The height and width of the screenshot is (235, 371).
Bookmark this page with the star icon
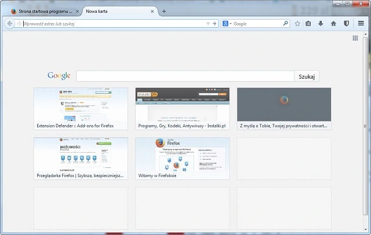(297, 24)
